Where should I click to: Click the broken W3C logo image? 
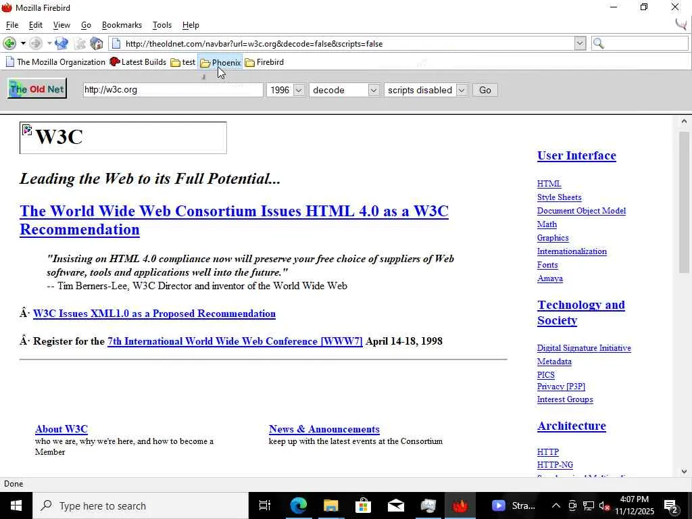123,138
